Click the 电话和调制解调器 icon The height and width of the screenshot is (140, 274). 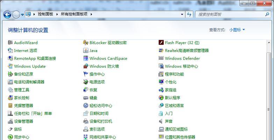[10, 82]
